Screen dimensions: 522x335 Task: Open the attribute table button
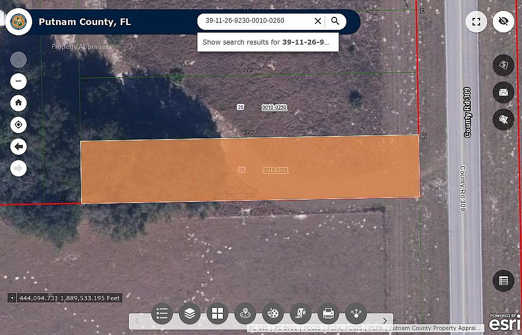click(504, 281)
